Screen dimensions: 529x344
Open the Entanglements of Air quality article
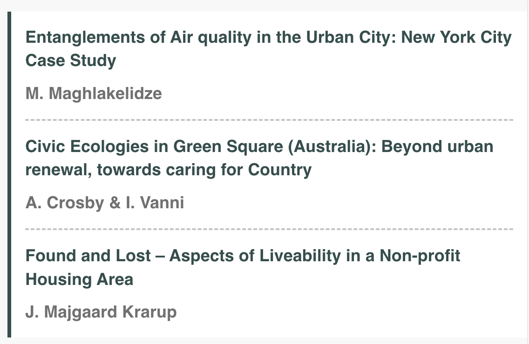[x=269, y=49]
